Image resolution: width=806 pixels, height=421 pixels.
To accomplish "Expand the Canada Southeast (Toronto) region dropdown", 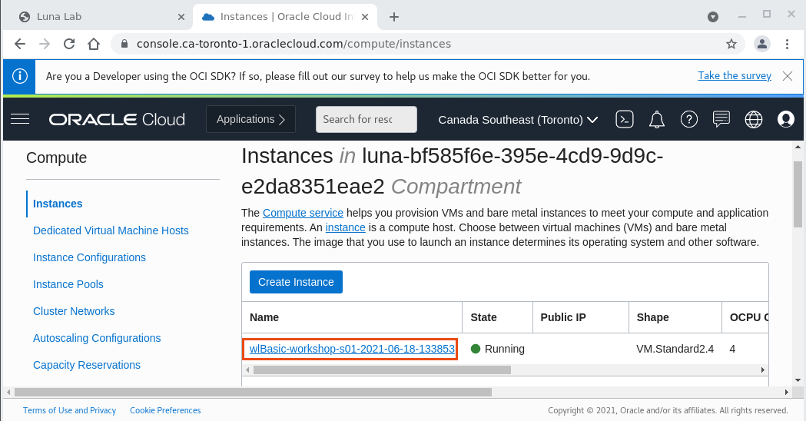I will [518, 120].
